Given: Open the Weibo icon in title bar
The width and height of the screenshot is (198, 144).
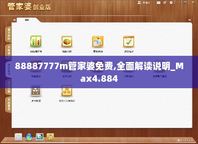Looking at the screenshot, I should pyautogui.click(x=165, y=3).
